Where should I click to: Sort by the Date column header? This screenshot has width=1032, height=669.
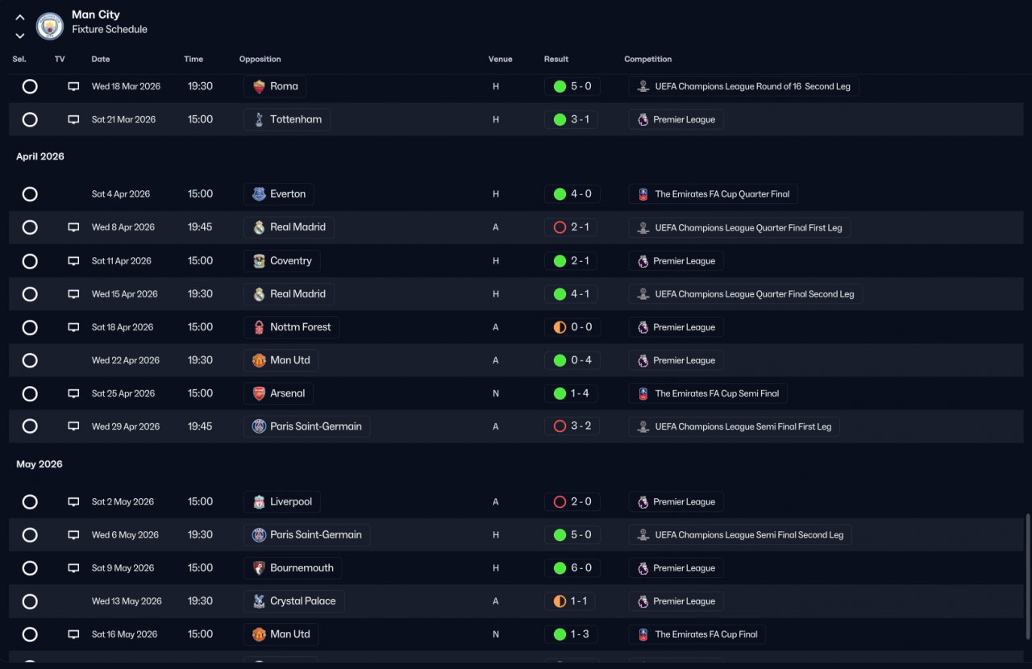[x=101, y=60]
